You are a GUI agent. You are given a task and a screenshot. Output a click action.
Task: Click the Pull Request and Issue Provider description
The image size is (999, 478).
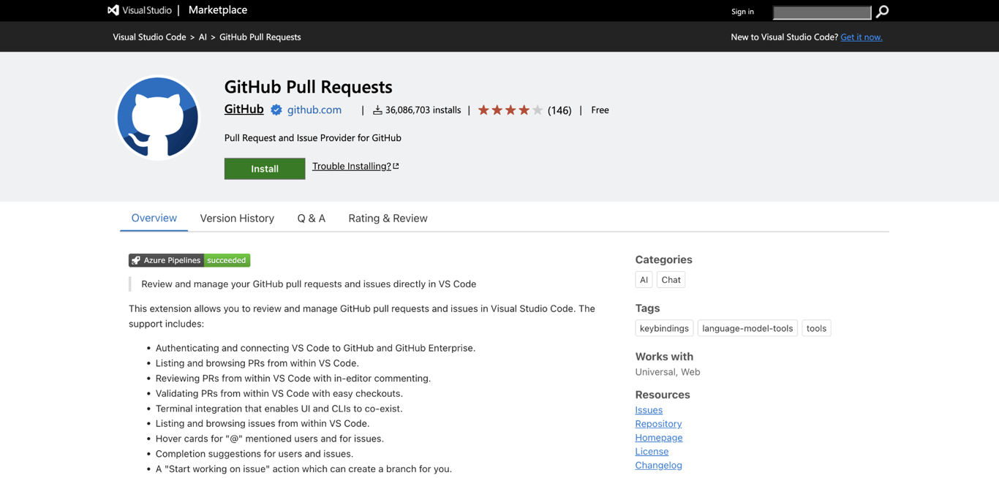[313, 137]
